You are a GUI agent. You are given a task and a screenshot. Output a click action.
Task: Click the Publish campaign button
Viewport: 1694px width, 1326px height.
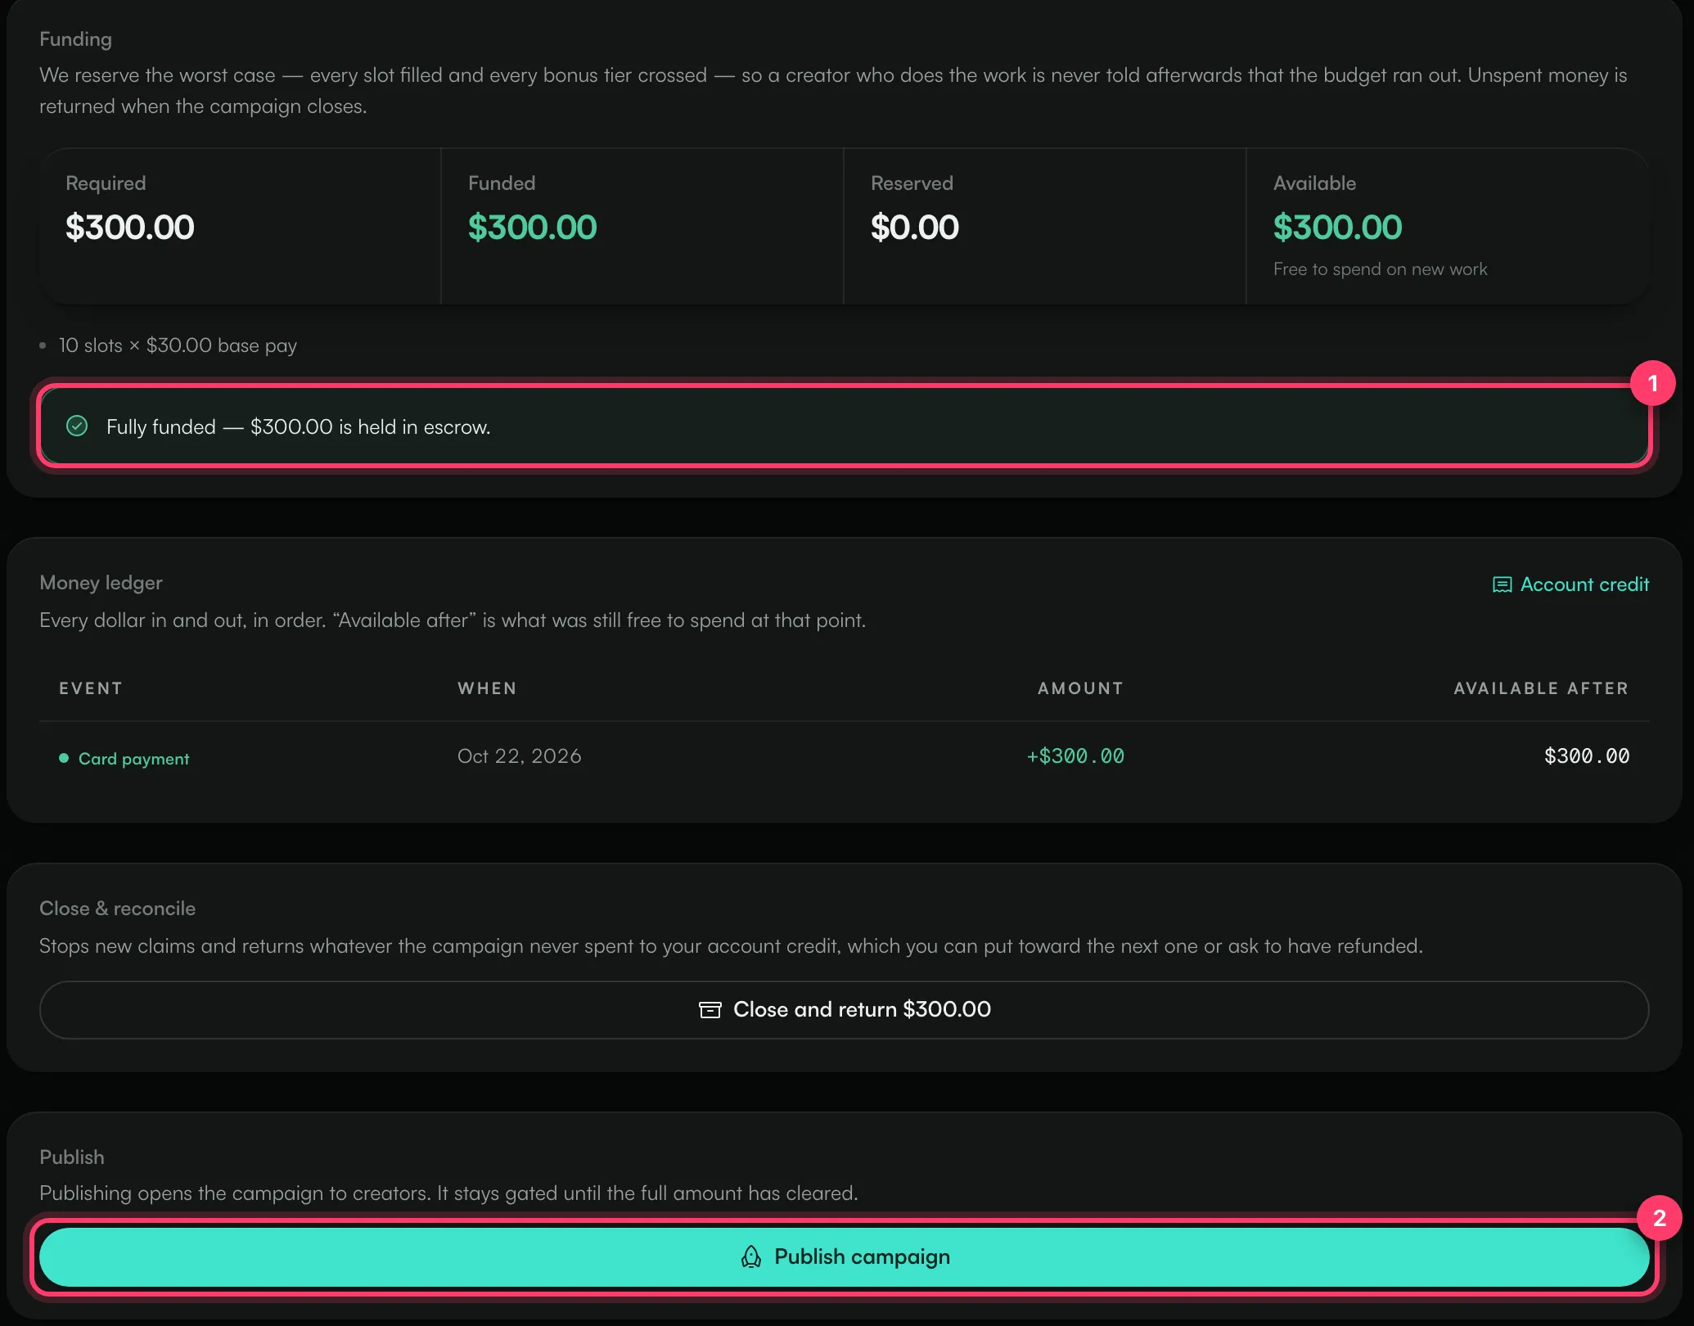click(x=844, y=1256)
